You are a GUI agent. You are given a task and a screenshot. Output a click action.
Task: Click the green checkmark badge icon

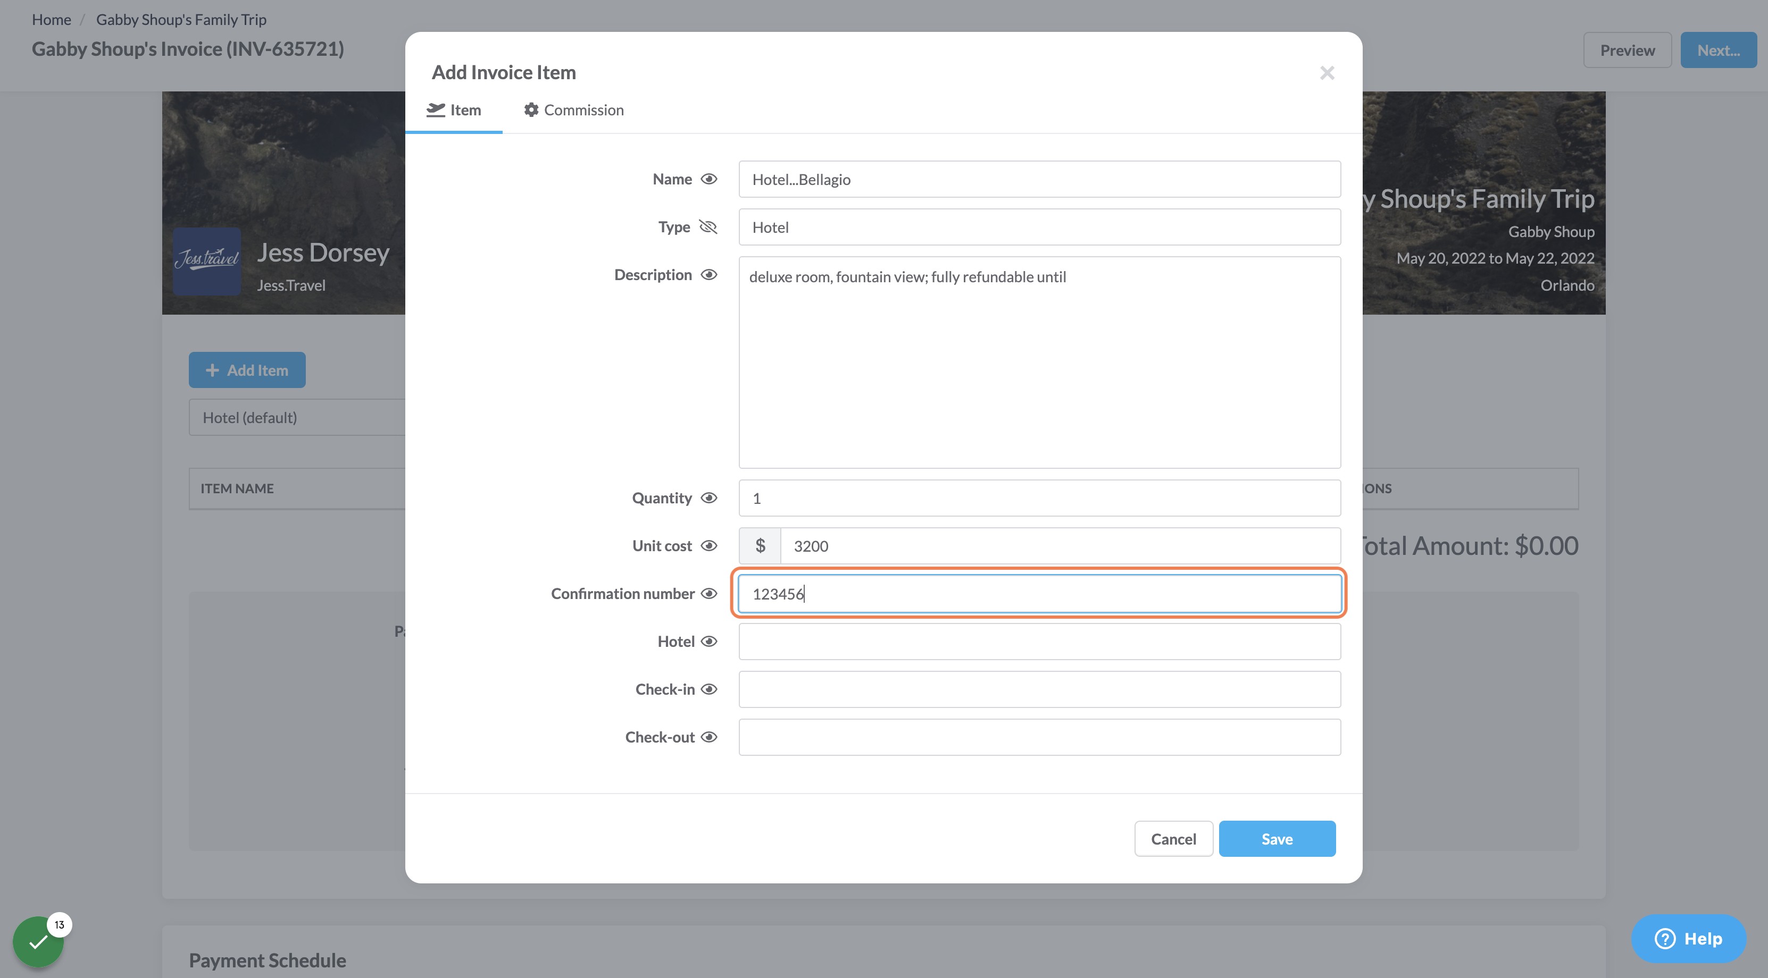(38, 942)
